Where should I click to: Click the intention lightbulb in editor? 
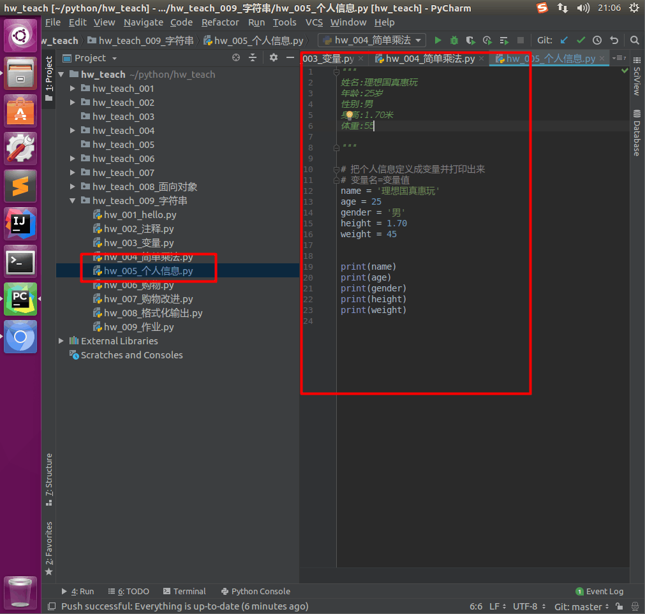349,115
